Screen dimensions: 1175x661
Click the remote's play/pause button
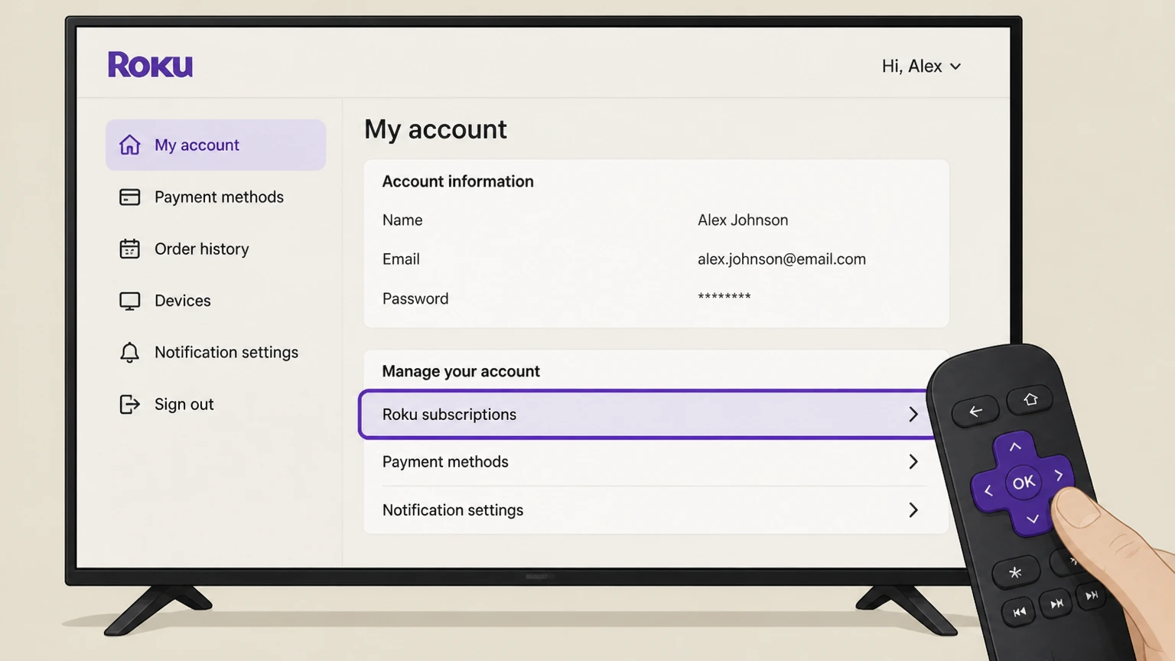[1056, 604]
